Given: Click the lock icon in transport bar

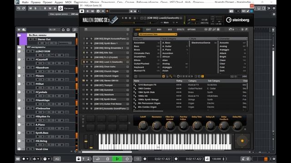Looking at the screenshot, I should coord(79,159).
